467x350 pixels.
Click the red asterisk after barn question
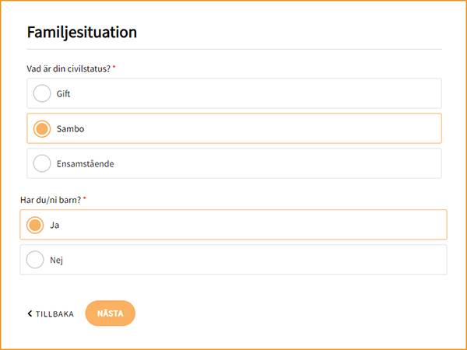click(85, 200)
